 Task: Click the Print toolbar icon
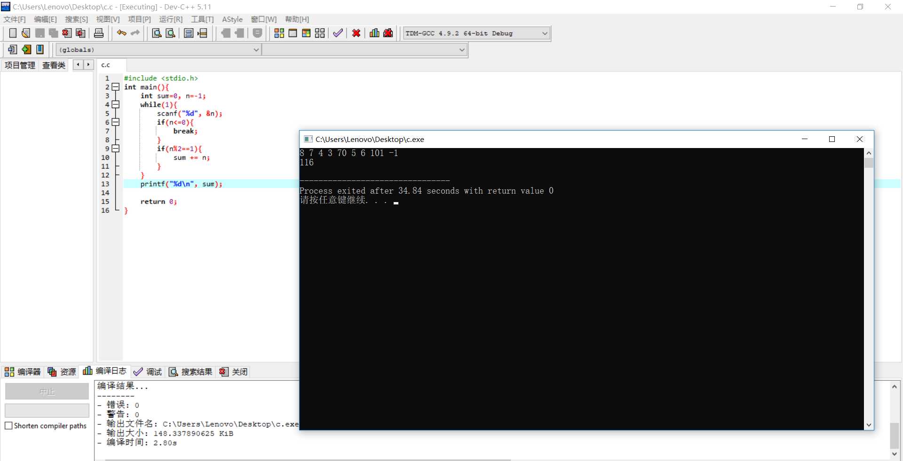pyautogui.click(x=99, y=33)
